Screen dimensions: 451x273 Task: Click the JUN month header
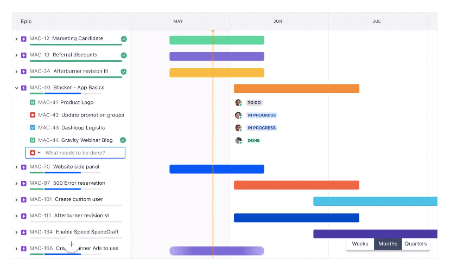point(277,21)
